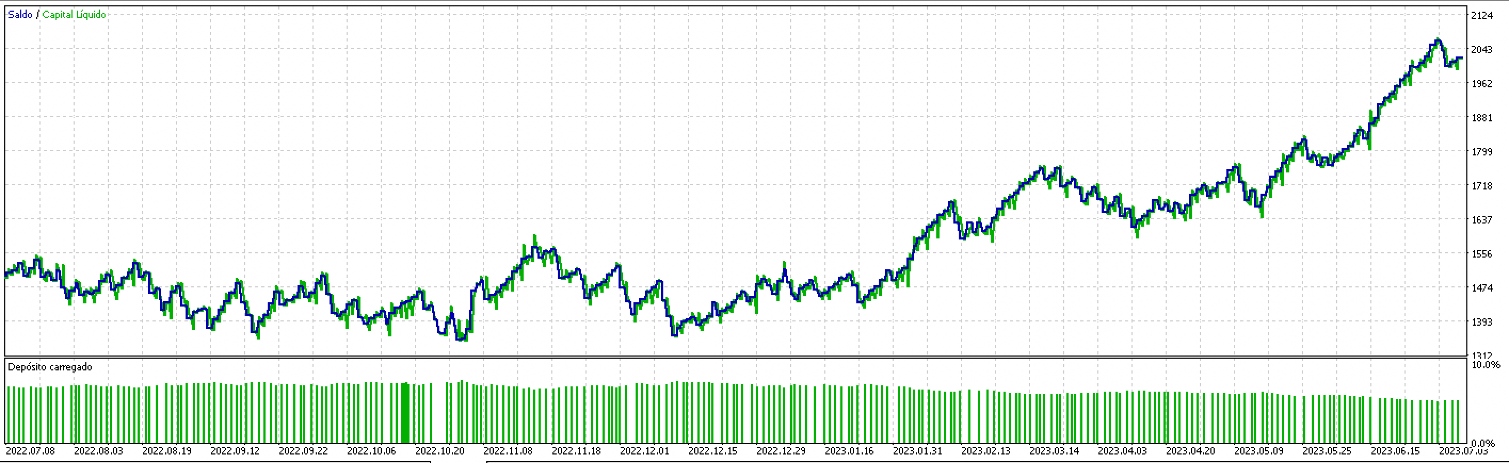This screenshot has height=463, width=1509.
Task: Select the 1799 axis value label
Action: pos(1482,152)
